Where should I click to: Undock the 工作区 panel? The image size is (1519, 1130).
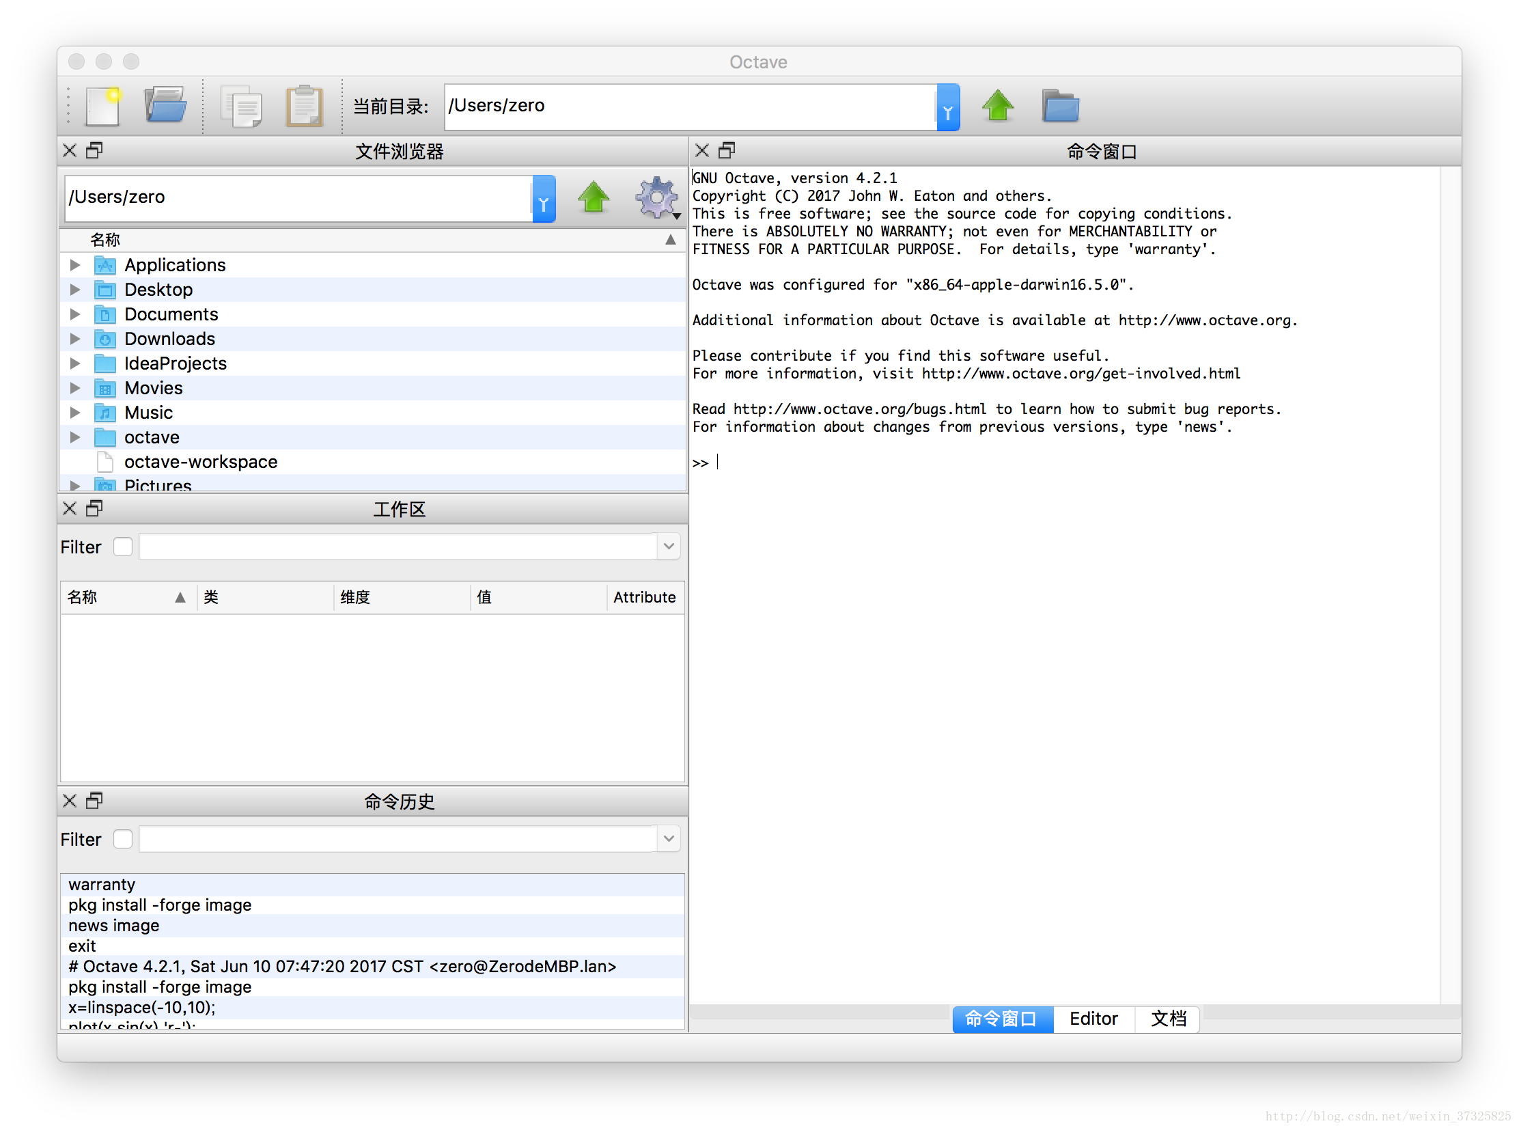(94, 508)
